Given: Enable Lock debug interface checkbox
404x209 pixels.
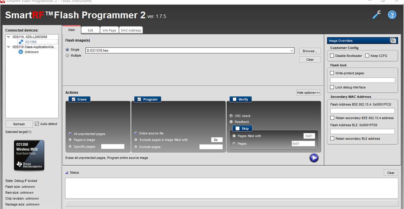Looking at the screenshot, I should tap(332, 87).
